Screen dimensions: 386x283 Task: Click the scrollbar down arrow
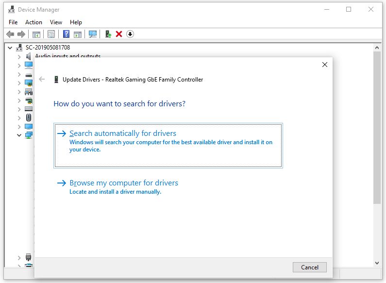pyautogui.click(x=377, y=263)
